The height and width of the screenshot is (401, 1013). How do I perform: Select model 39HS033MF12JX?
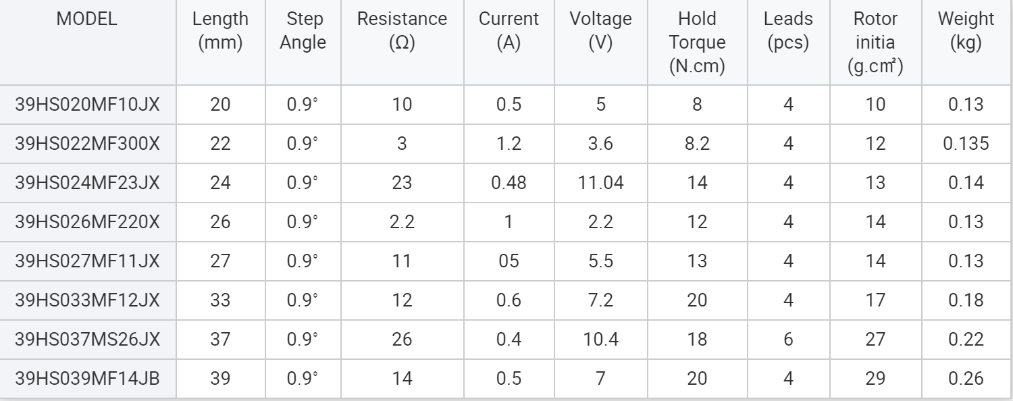click(x=86, y=300)
